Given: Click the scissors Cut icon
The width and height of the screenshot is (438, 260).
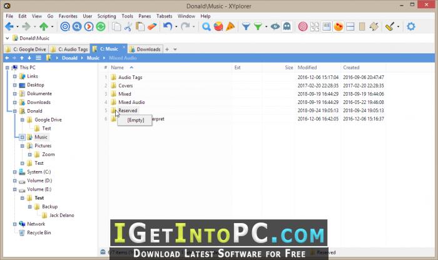Looking at the screenshot, I should pyautogui.click(x=128, y=26).
